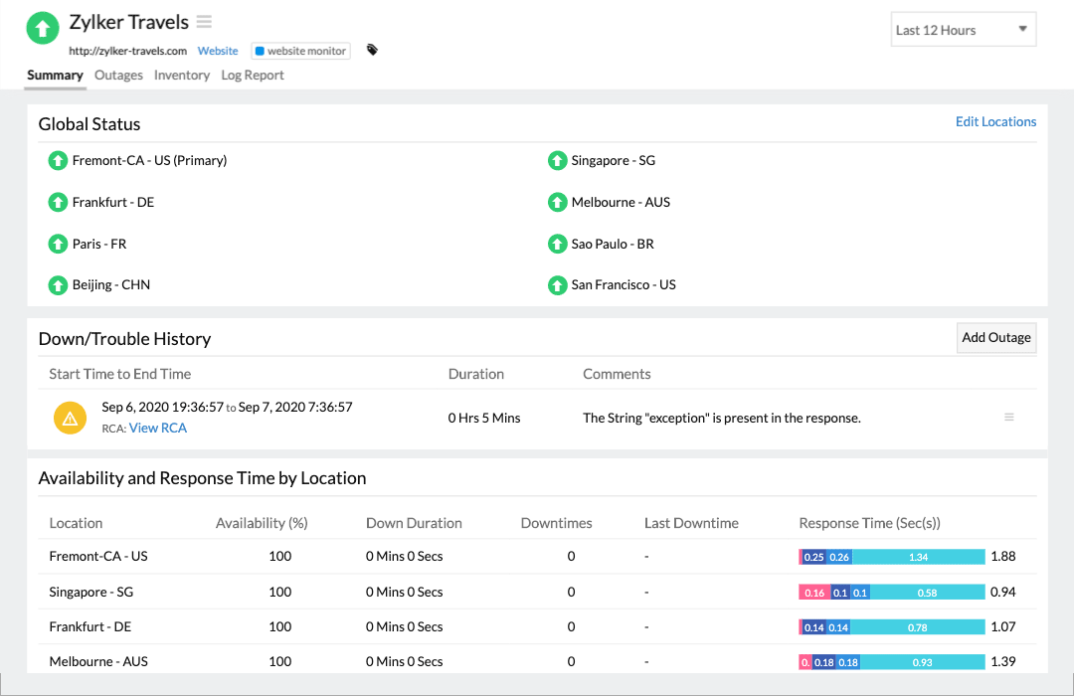The image size is (1074, 696).
Task: Open Edit Locations
Action: tap(995, 121)
